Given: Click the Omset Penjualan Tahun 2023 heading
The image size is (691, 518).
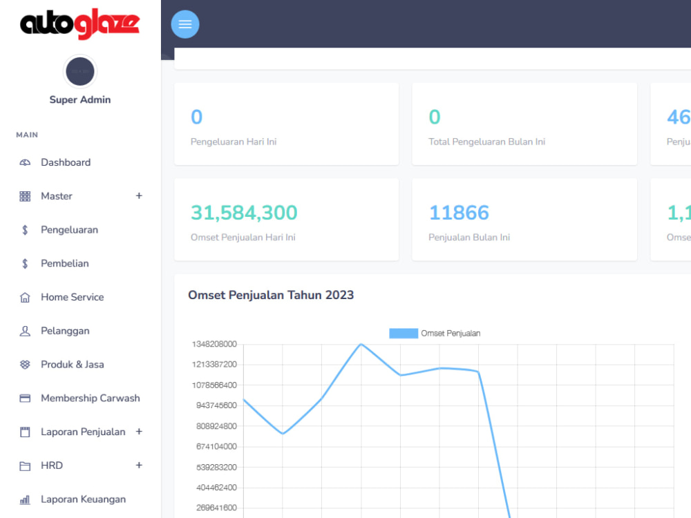Looking at the screenshot, I should [x=271, y=295].
